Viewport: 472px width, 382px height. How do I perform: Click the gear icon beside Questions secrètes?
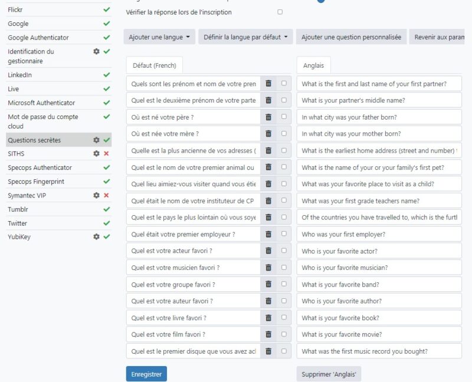point(97,140)
